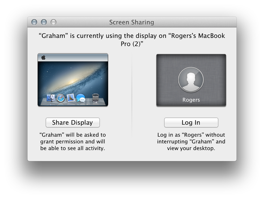Screen dimensions: 264x199
Task: Click the Screen Sharing title text
Action: pyautogui.click(x=132, y=22)
